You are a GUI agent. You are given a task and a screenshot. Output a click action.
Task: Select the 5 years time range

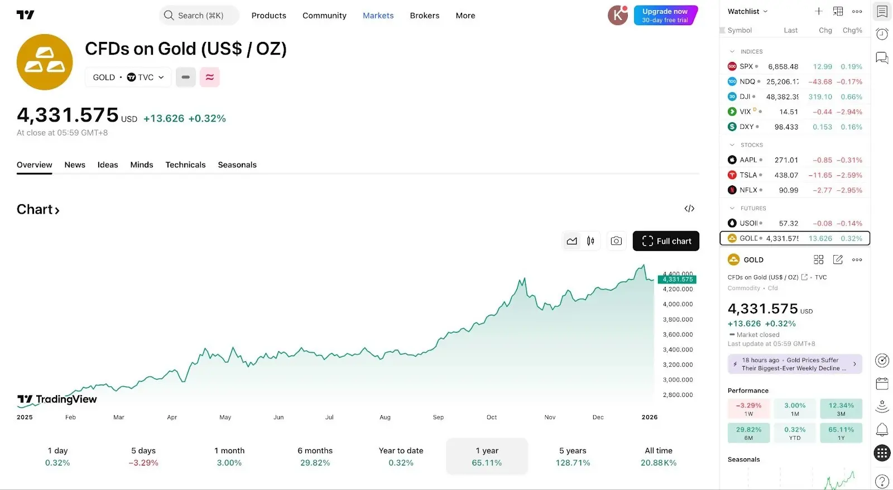pos(573,457)
